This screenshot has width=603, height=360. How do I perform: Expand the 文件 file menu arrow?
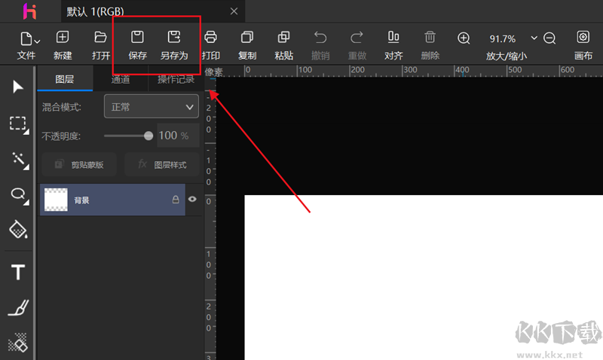pos(37,41)
